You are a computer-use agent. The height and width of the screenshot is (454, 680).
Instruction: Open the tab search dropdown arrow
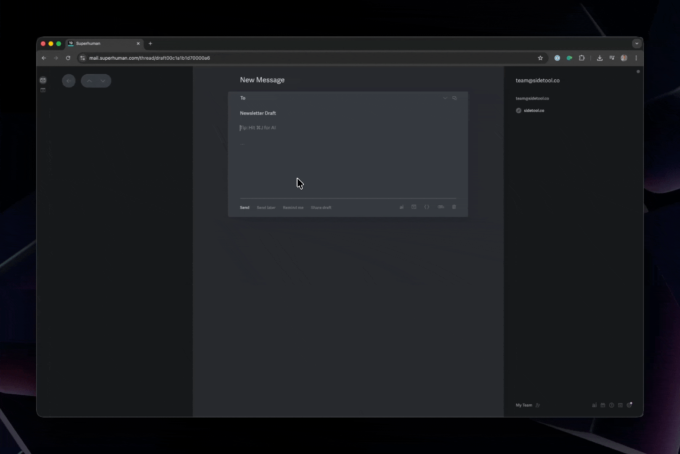click(x=637, y=43)
